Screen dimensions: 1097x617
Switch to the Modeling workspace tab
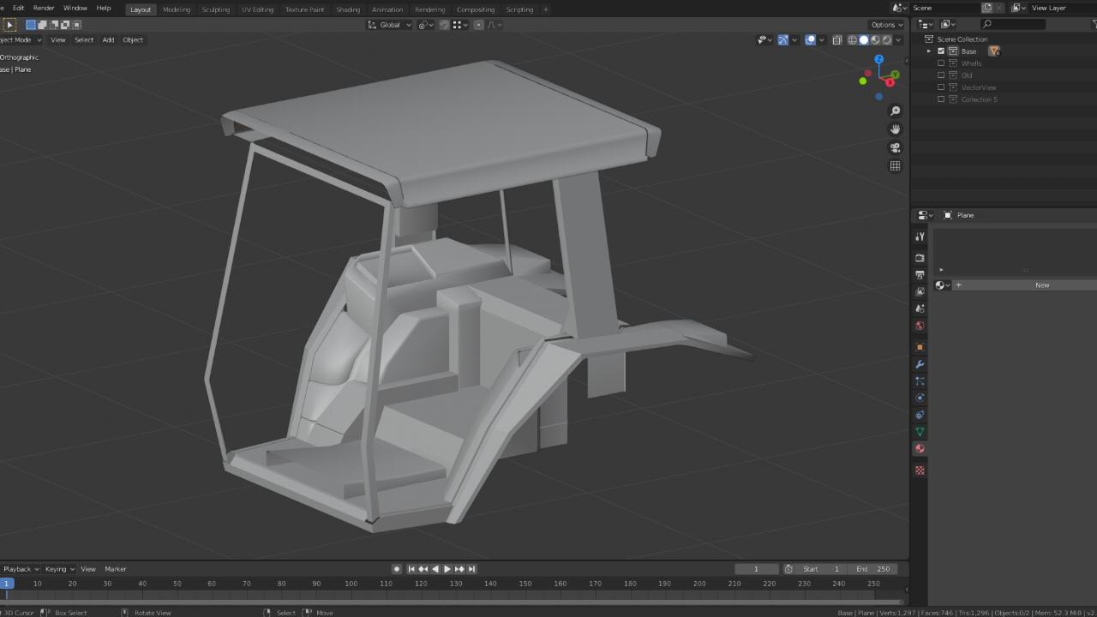[x=177, y=9]
